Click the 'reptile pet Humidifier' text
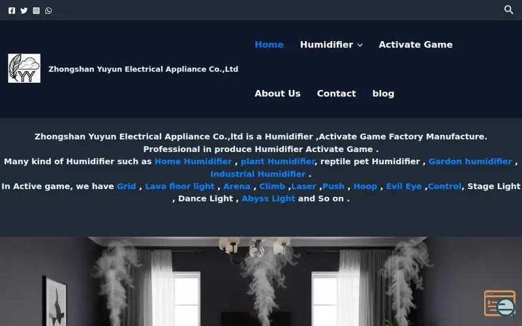Viewport: 522px width, 326px height. click(x=370, y=161)
